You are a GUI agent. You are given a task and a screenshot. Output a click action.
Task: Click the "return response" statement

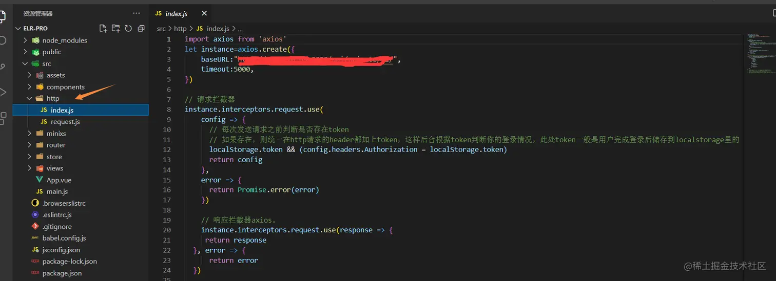point(236,240)
